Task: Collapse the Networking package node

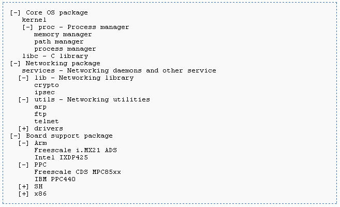Action: [15, 64]
